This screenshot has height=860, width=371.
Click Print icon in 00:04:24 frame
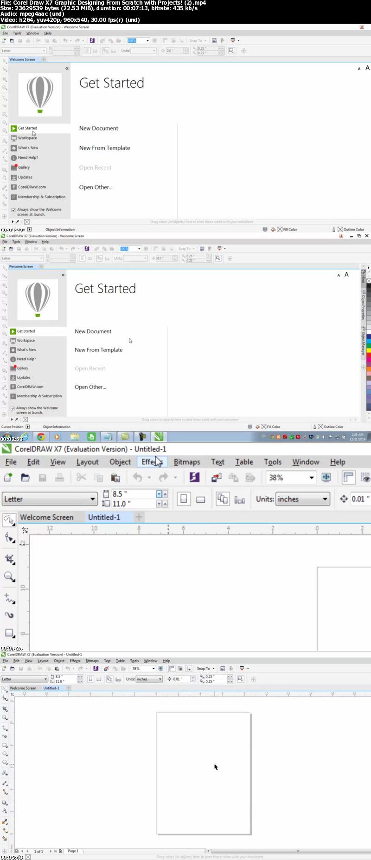click(59, 477)
